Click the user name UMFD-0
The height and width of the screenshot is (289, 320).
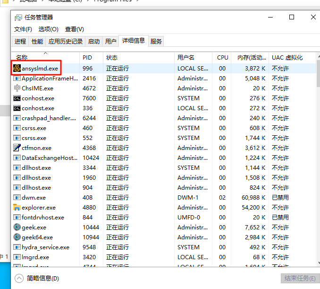tap(189, 217)
